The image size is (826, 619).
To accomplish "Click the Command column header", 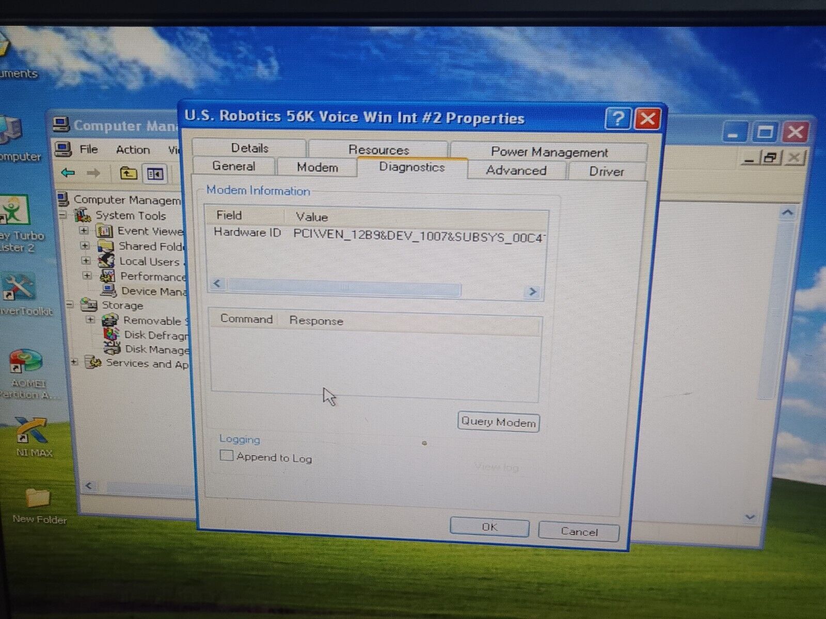I will click(246, 319).
